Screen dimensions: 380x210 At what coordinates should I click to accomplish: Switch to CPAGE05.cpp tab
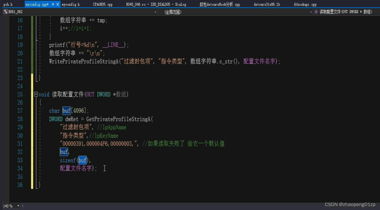pyautogui.click(x=103, y=4)
